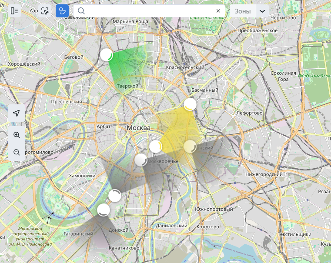Zoom out with the magnifier minus

click(x=17, y=152)
